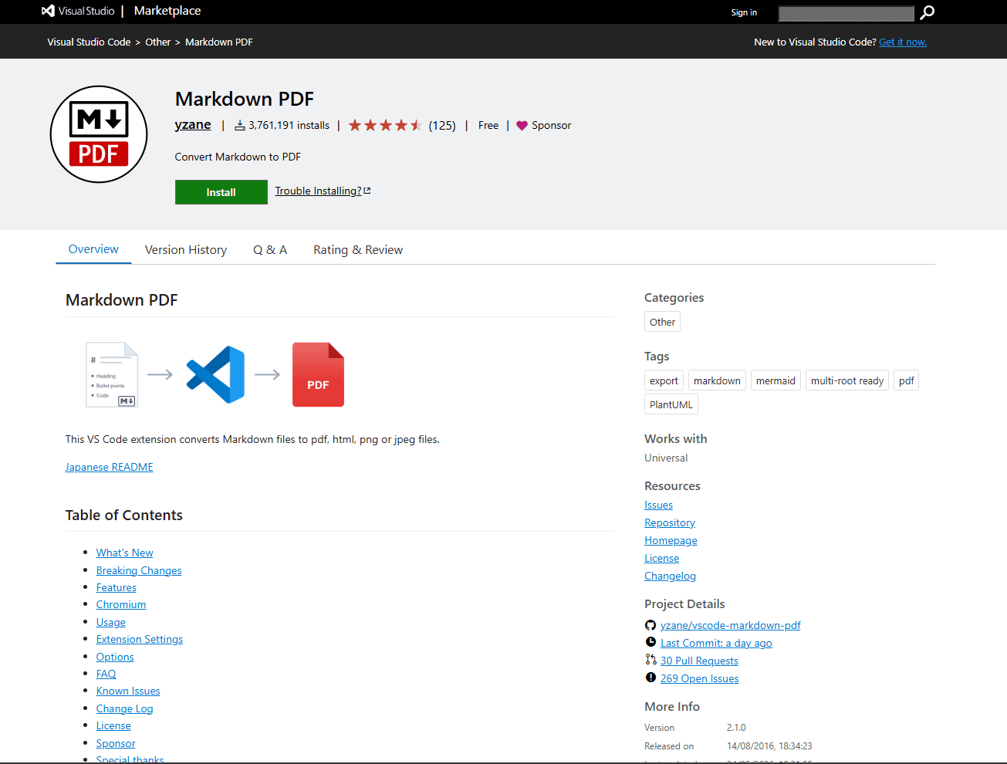The width and height of the screenshot is (1007, 764).
Task: Click the external link icon beside Trouble Installing
Action: click(x=367, y=191)
